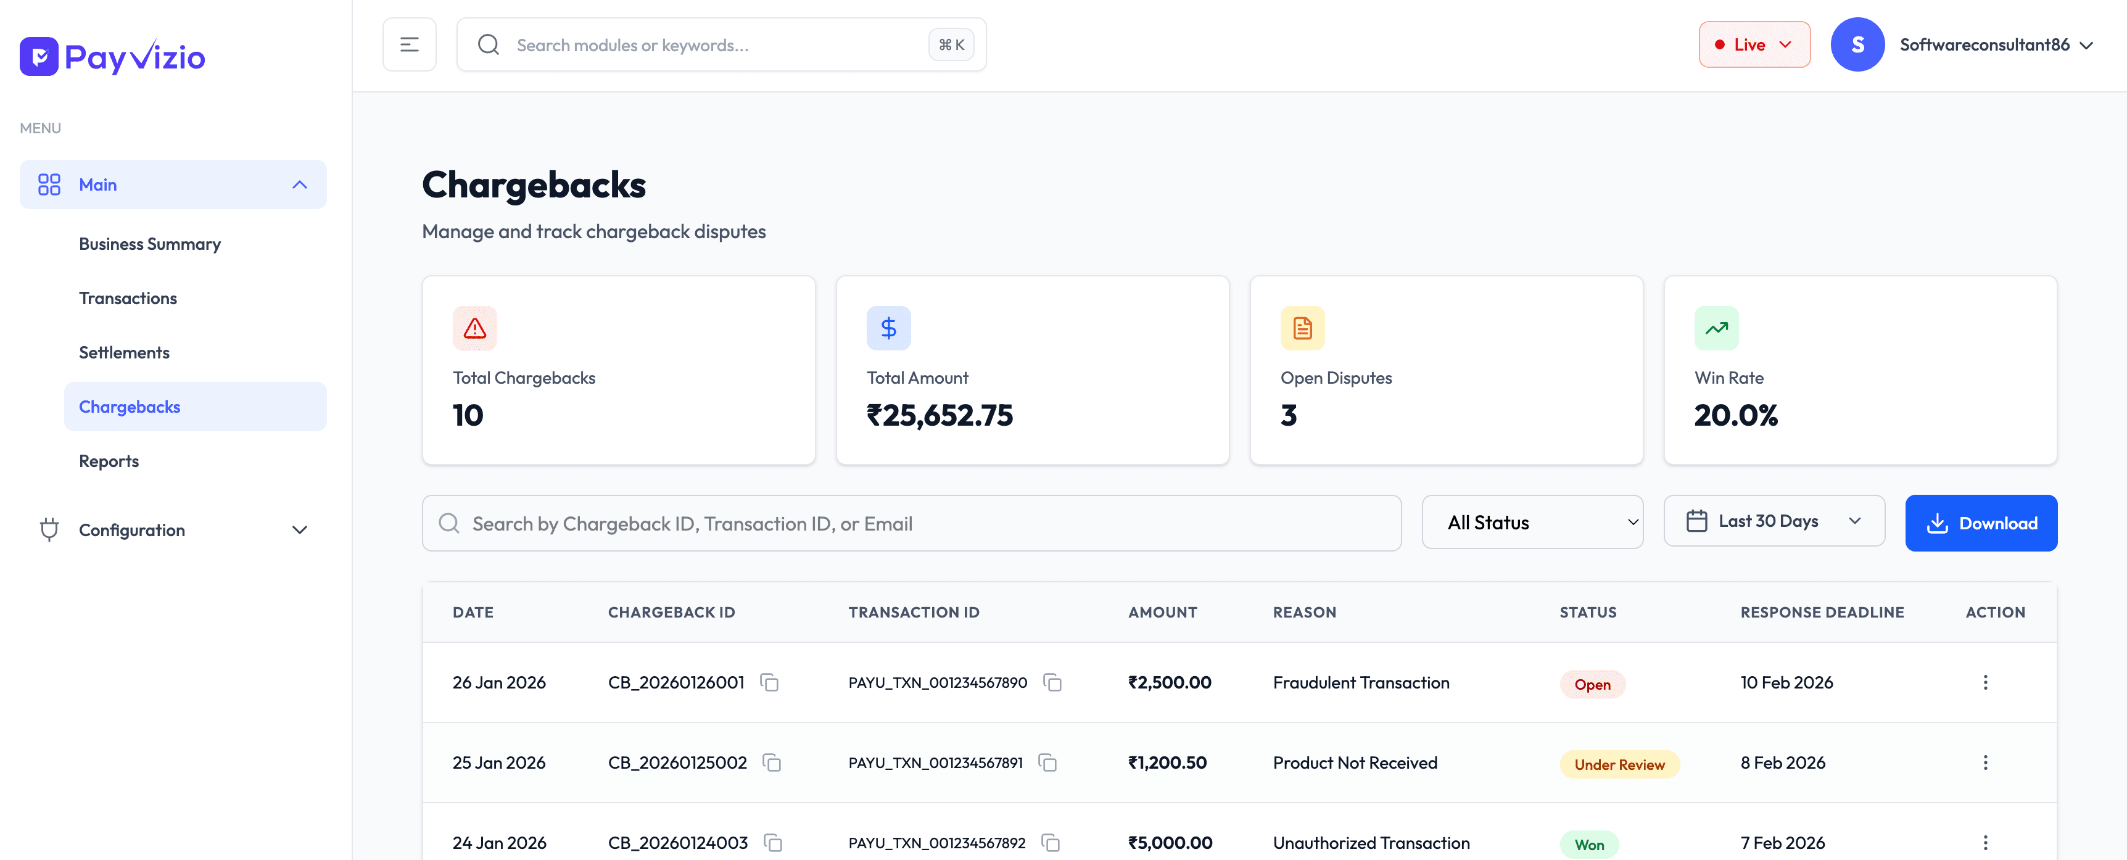Screen dimensions: 2127x860
Task: Select Transactions in the sidebar
Action: tap(127, 297)
